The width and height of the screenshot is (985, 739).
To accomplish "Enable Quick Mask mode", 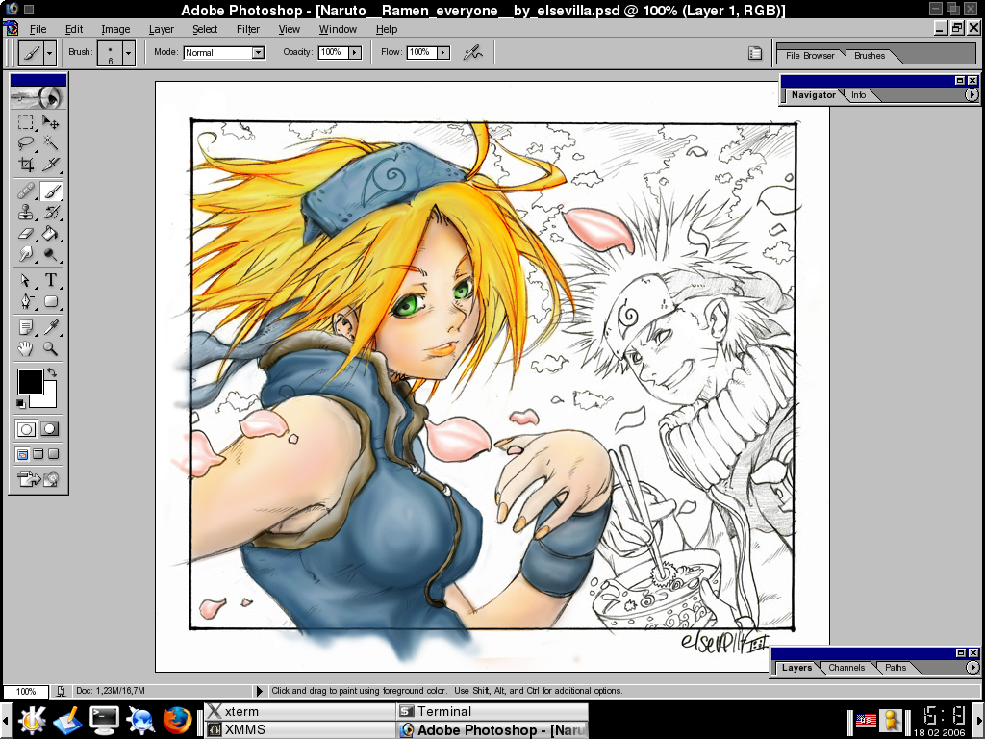I will (50, 429).
